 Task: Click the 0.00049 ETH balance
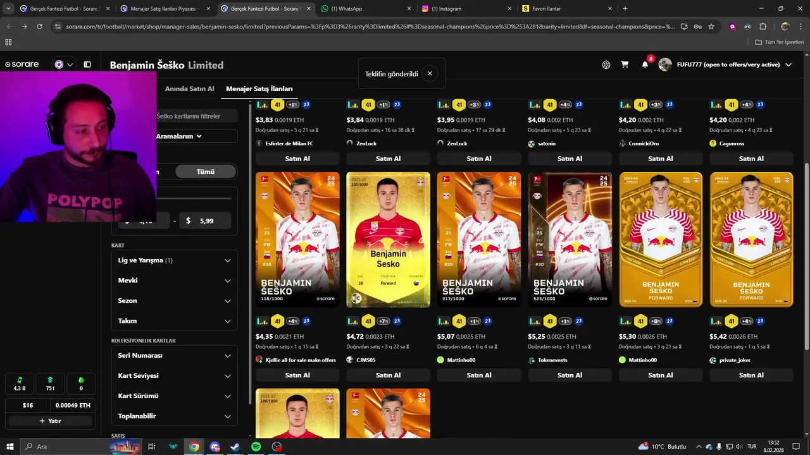(x=73, y=405)
